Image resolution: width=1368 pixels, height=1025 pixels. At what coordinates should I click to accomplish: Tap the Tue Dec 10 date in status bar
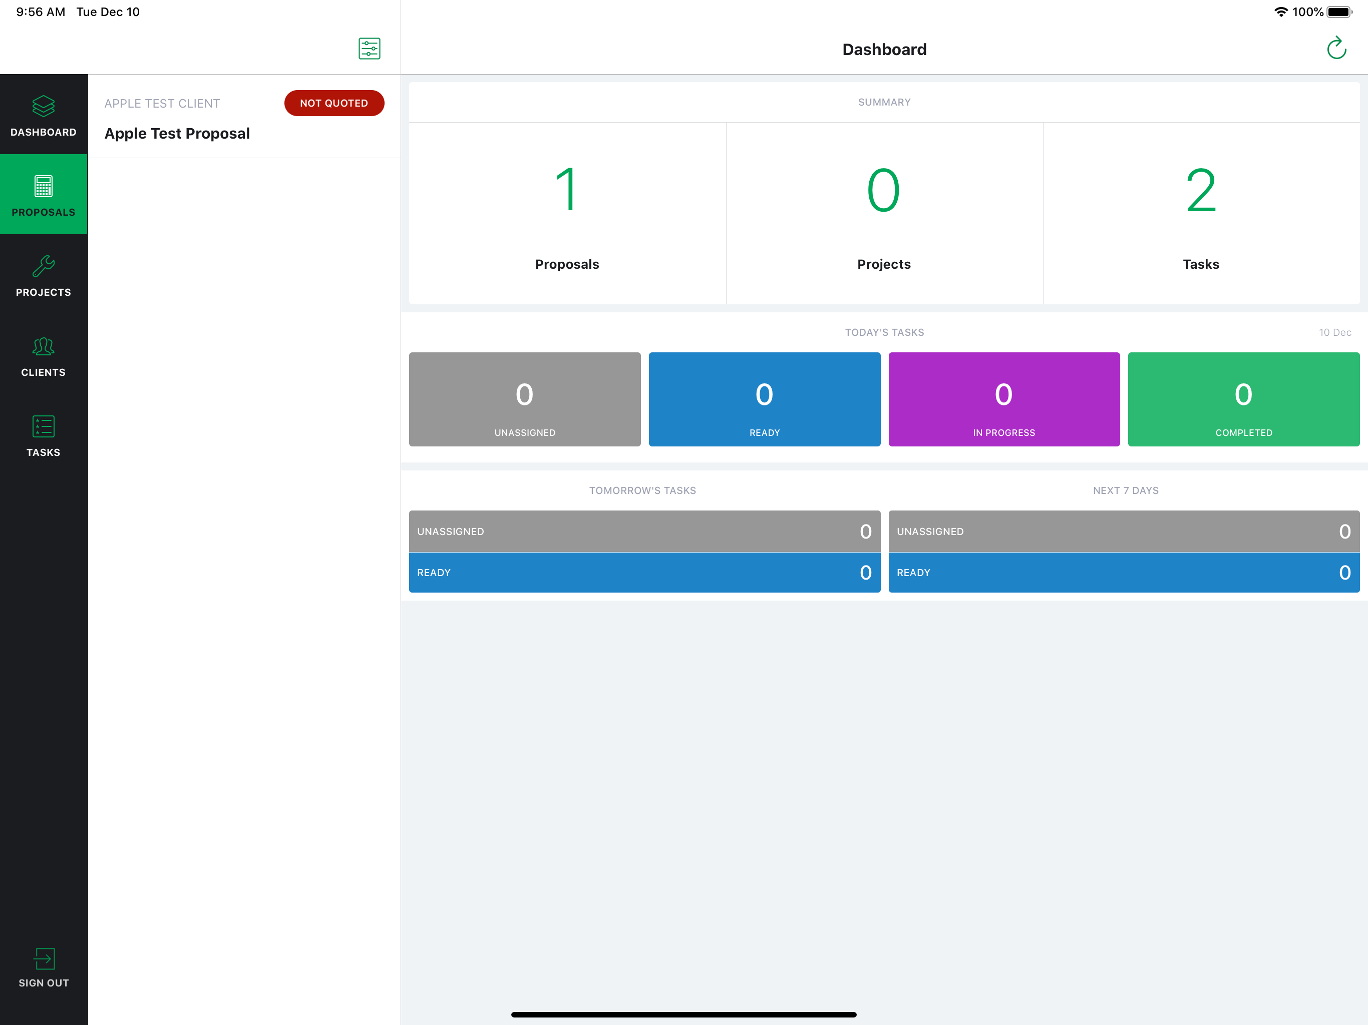(x=108, y=12)
